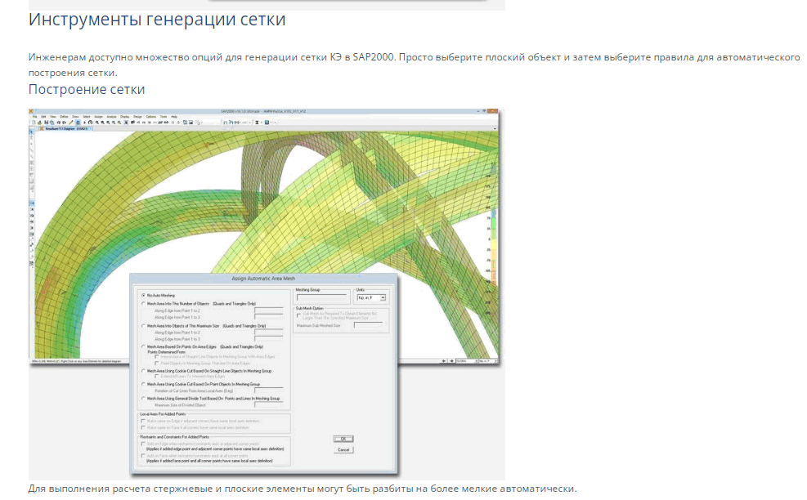Tick Make same on Face local axes checkbox

click(143, 427)
